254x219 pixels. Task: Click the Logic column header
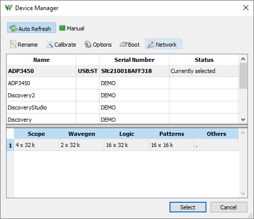point(126,134)
